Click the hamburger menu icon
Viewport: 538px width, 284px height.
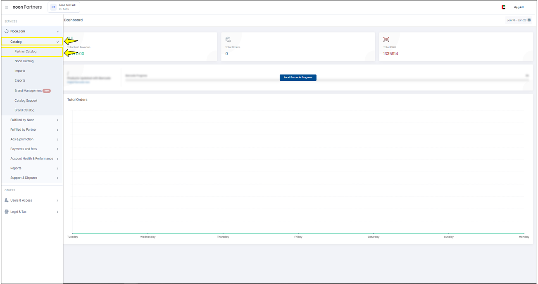(x=7, y=7)
